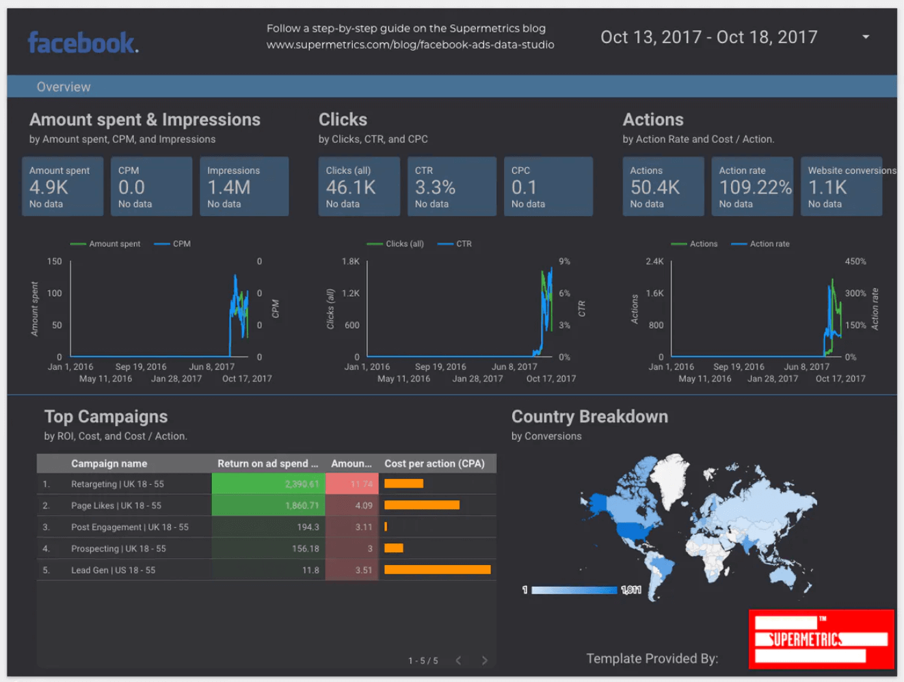Image resolution: width=904 pixels, height=682 pixels.
Task: Toggle the CPM legend series
Action: (x=172, y=244)
